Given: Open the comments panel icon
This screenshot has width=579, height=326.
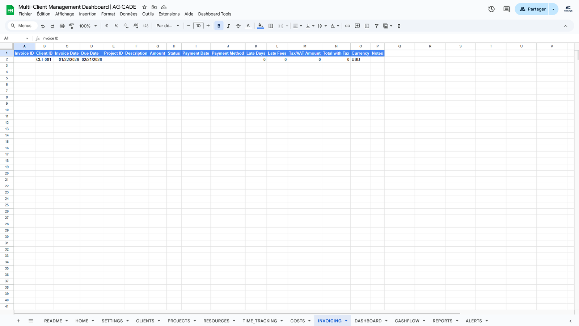Looking at the screenshot, I should point(506,9).
